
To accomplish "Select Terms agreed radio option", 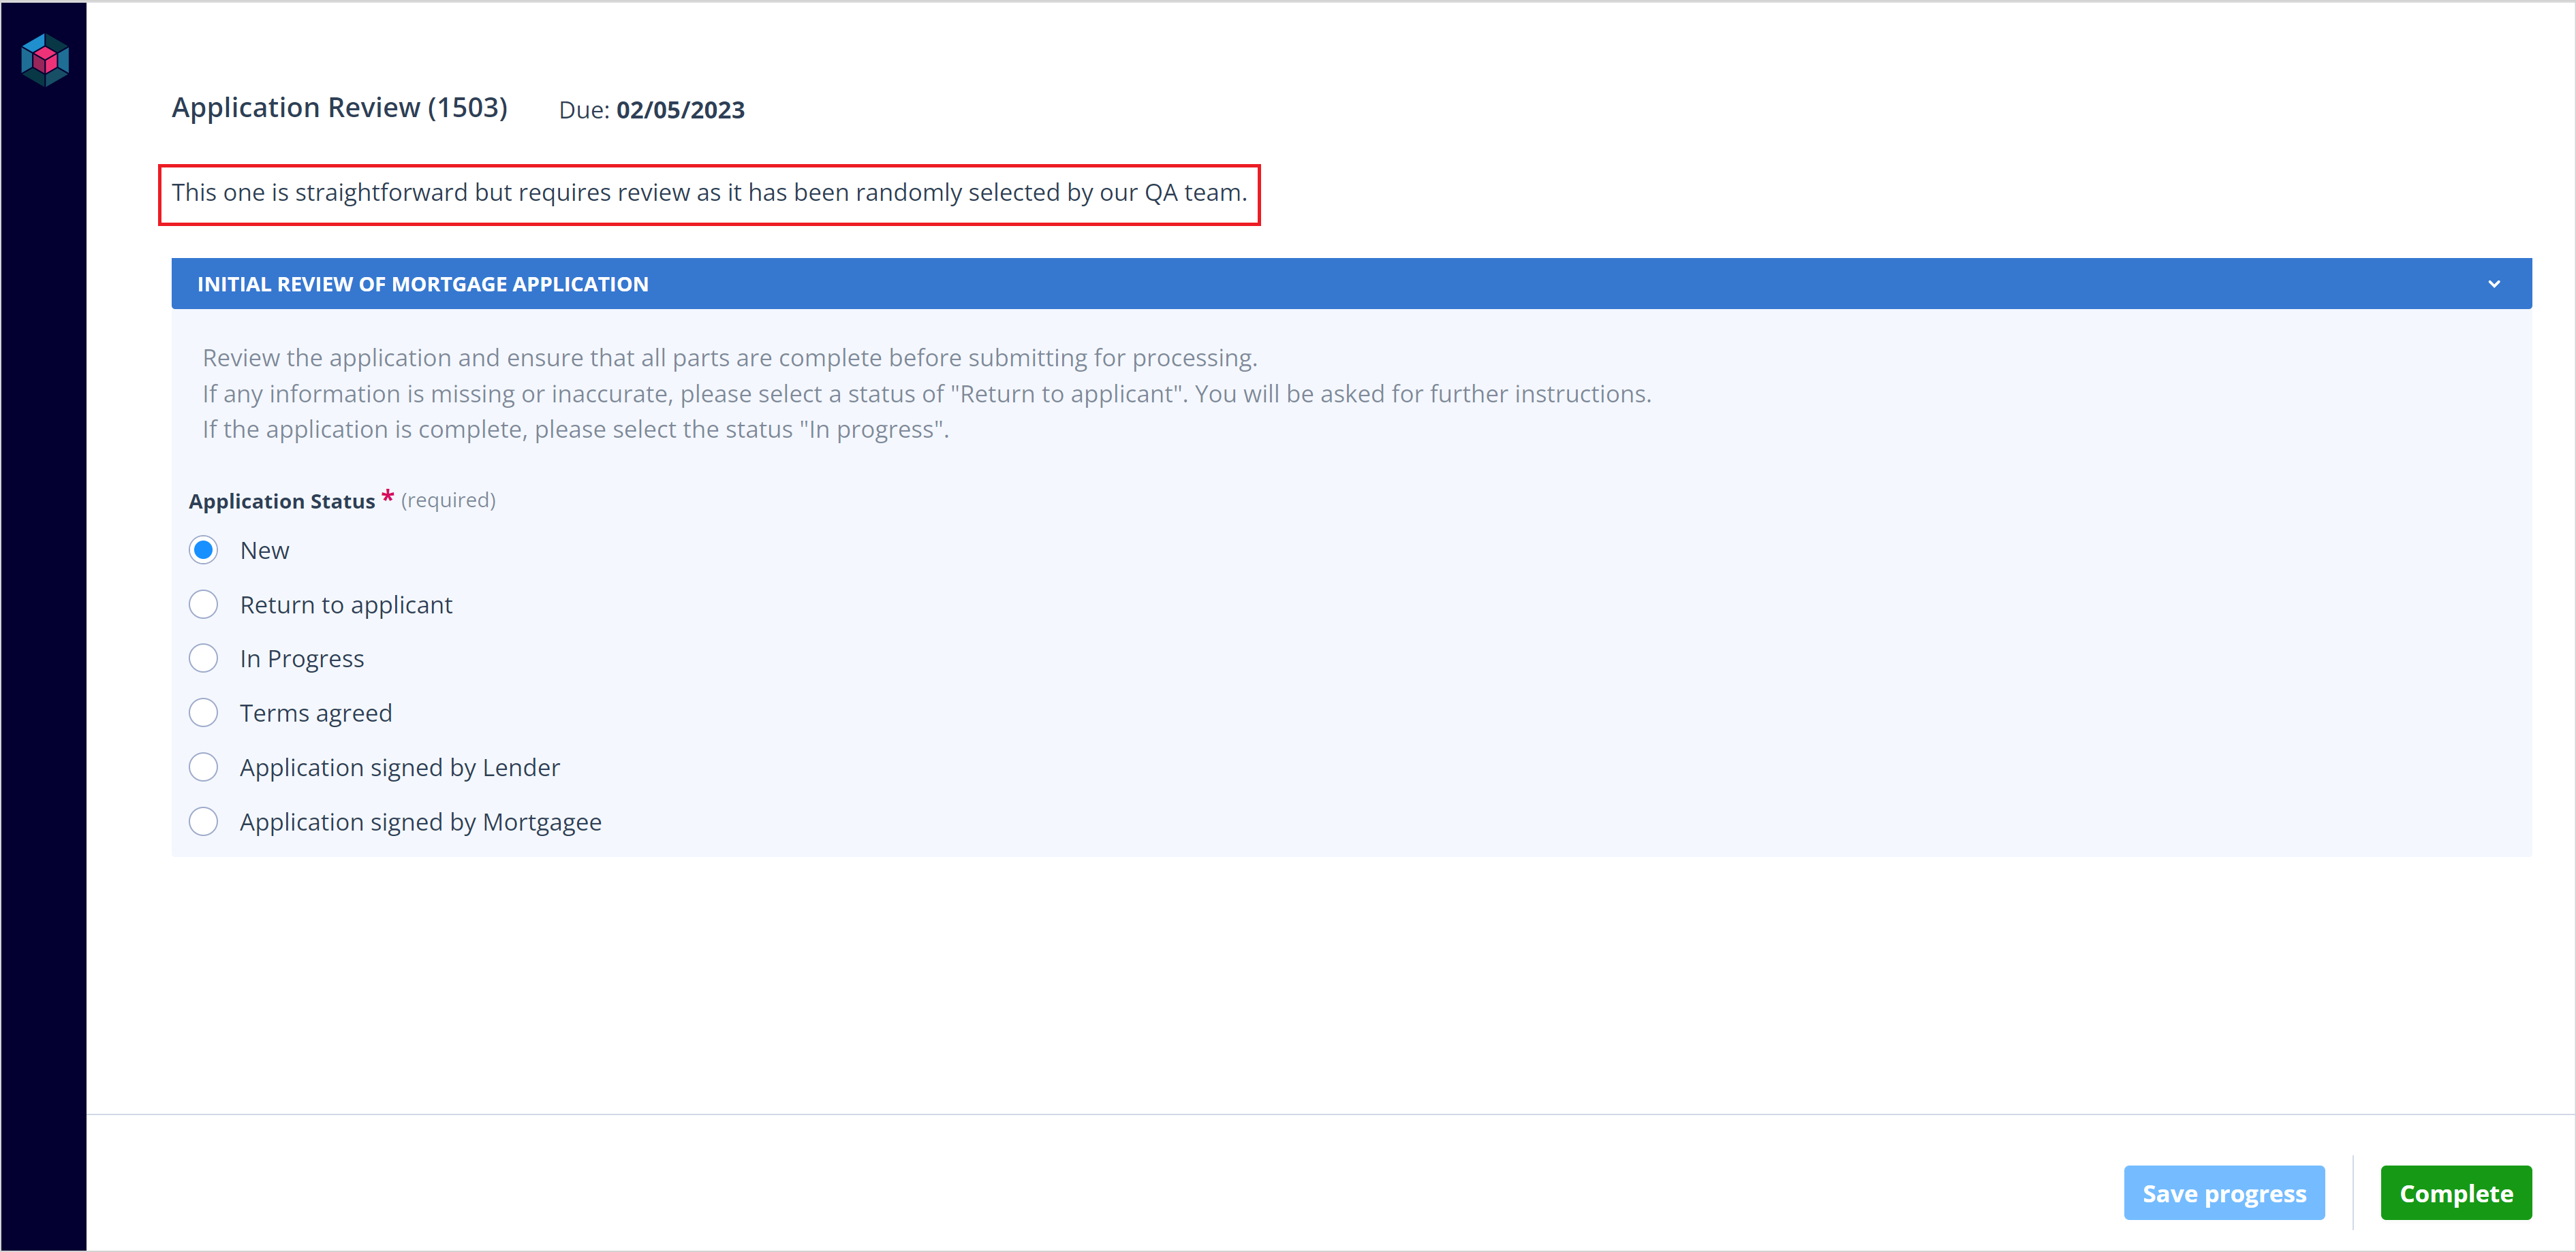I will tap(203, 713).
